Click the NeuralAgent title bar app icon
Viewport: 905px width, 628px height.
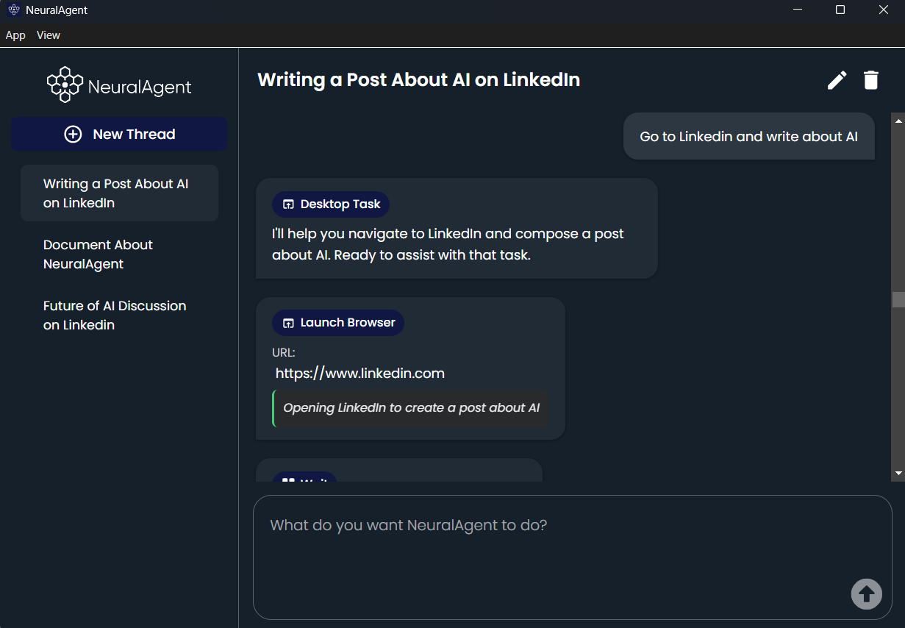pos(13,10)
